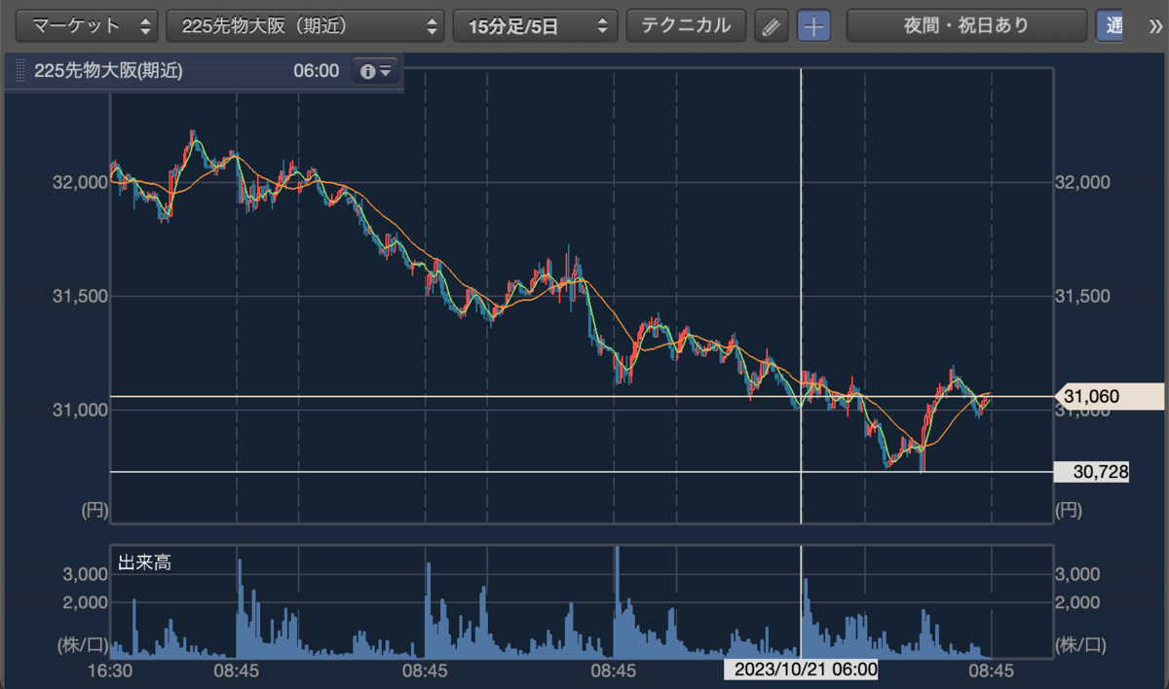Open the 15分足/5日 timeframe dropdown

[535, 26]
